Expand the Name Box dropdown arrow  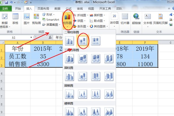pos(31,37)
